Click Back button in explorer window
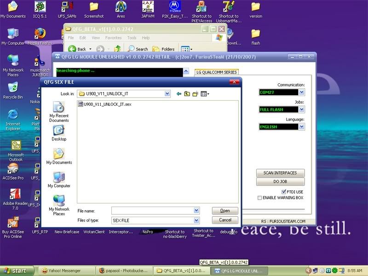 click(77, 49)
